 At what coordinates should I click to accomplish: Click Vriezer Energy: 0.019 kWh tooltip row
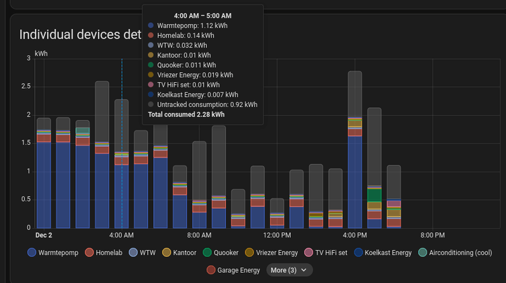190,75
